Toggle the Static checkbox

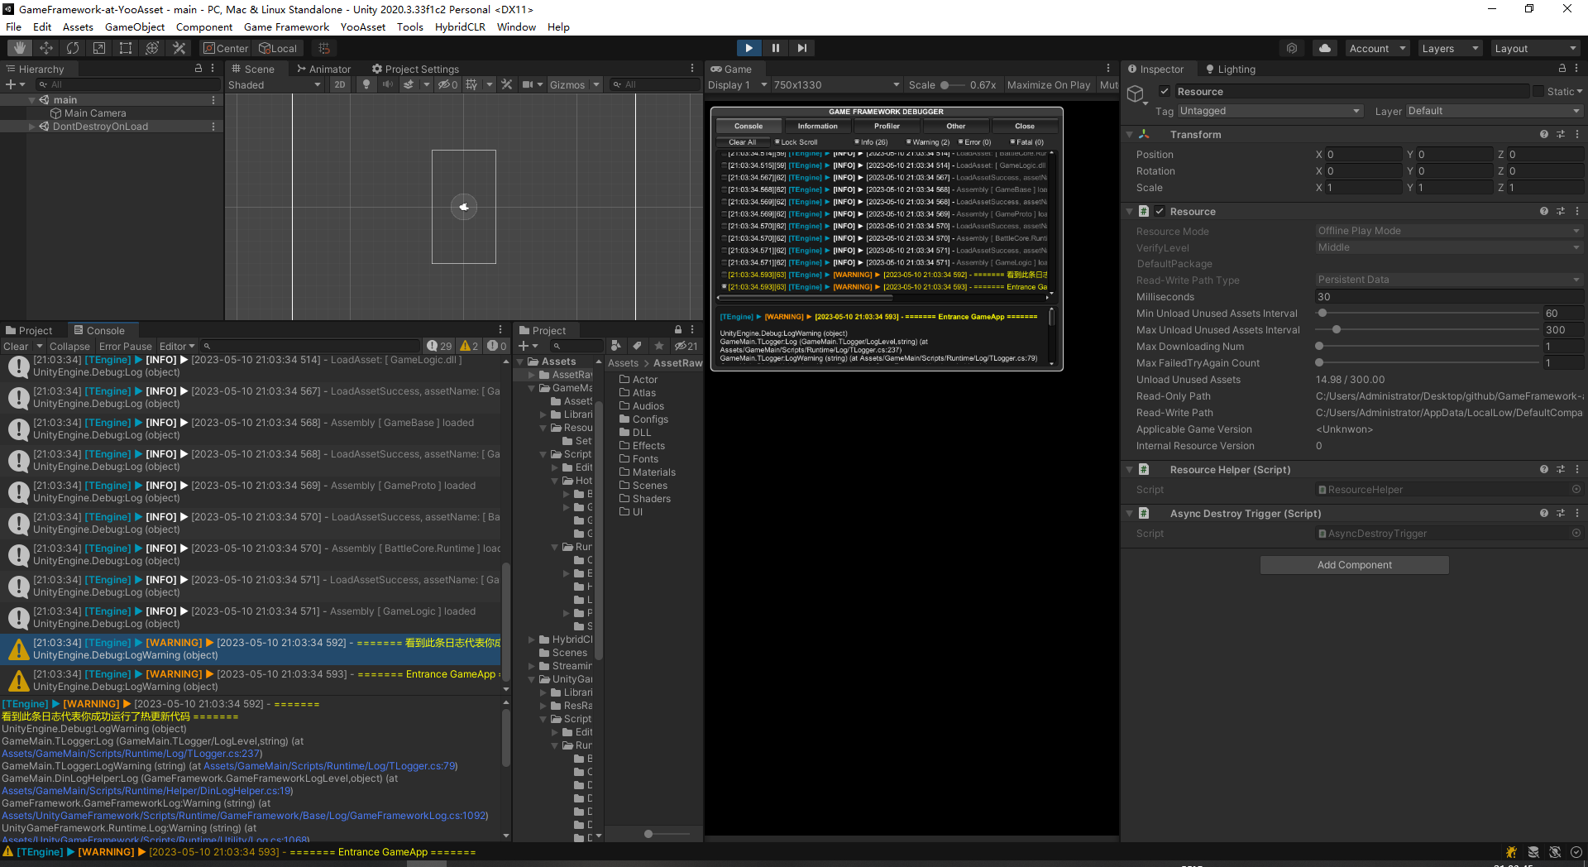(x=1538, y=91)
